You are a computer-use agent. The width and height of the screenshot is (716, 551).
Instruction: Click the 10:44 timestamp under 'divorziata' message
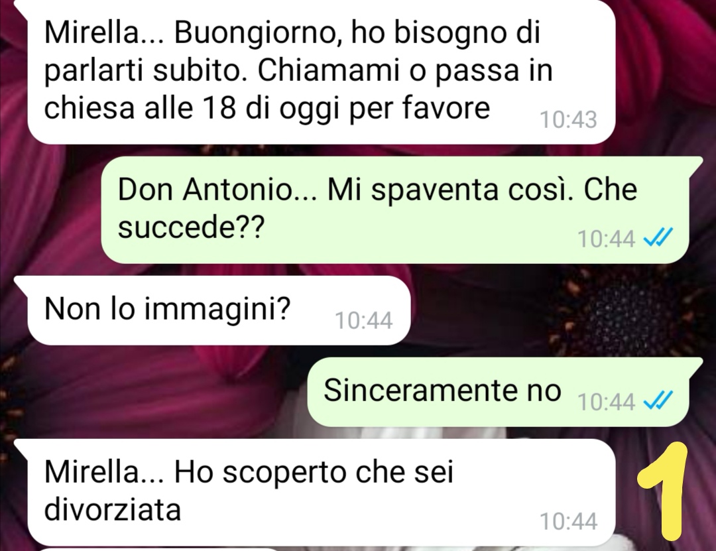click(x=568, y=521)
